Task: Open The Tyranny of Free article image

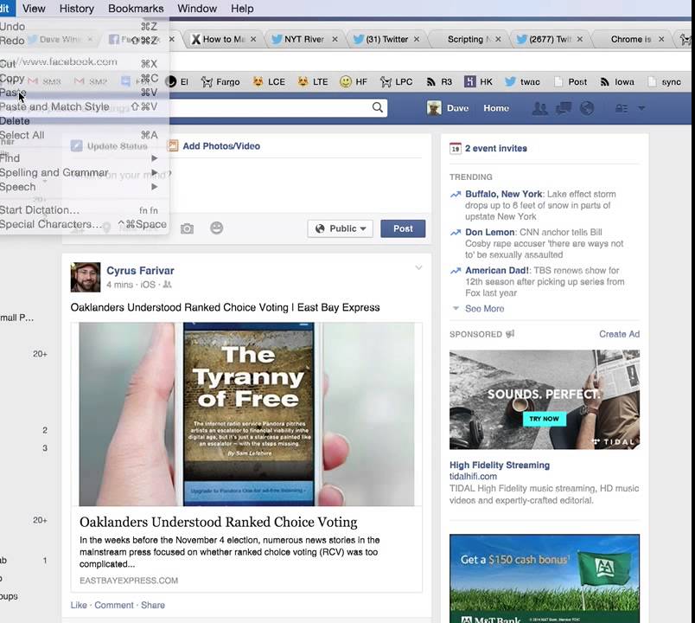Action: point(246,414)
